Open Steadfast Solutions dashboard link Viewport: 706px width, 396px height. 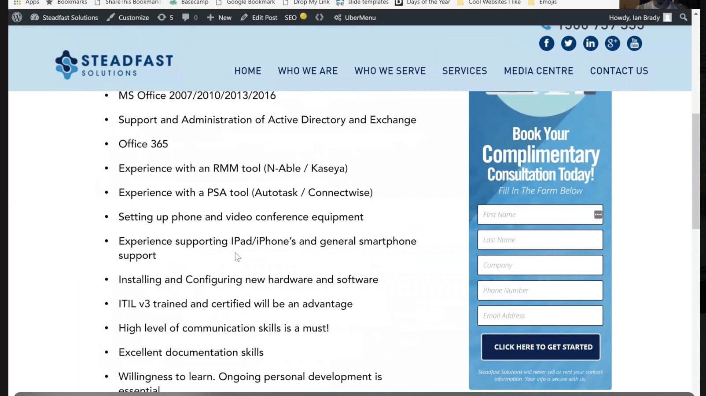point(64,18)
